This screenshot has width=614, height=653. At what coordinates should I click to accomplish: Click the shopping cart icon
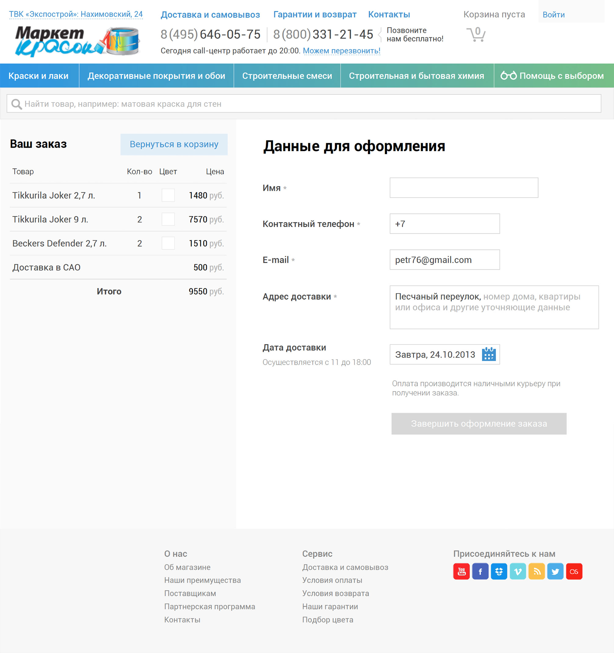point(476,34)
